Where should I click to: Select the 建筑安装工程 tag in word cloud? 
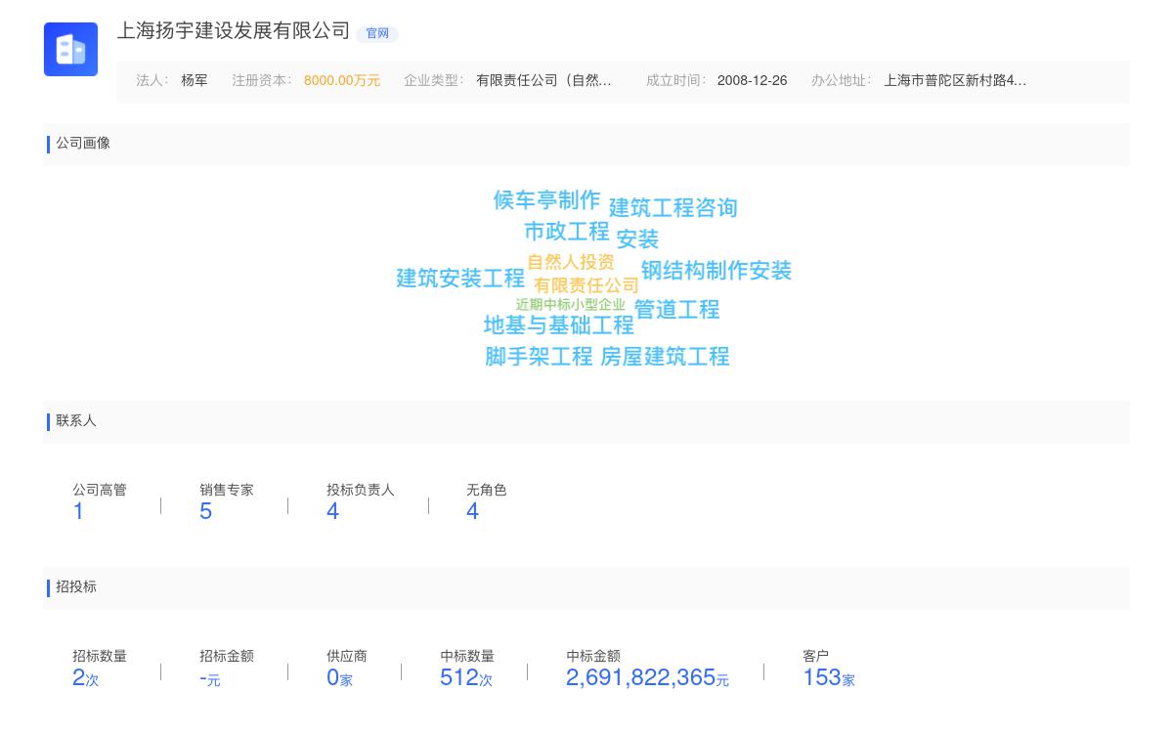coord(461,278)
